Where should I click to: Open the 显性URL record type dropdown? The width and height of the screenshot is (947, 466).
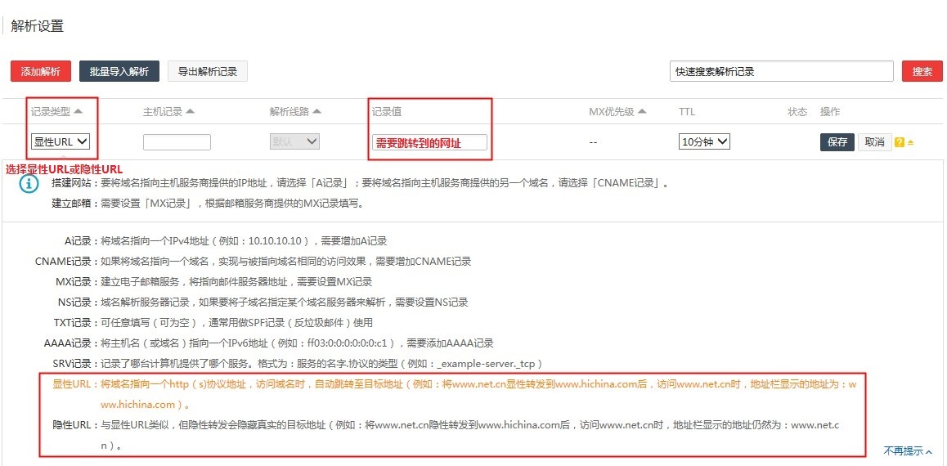60,141
